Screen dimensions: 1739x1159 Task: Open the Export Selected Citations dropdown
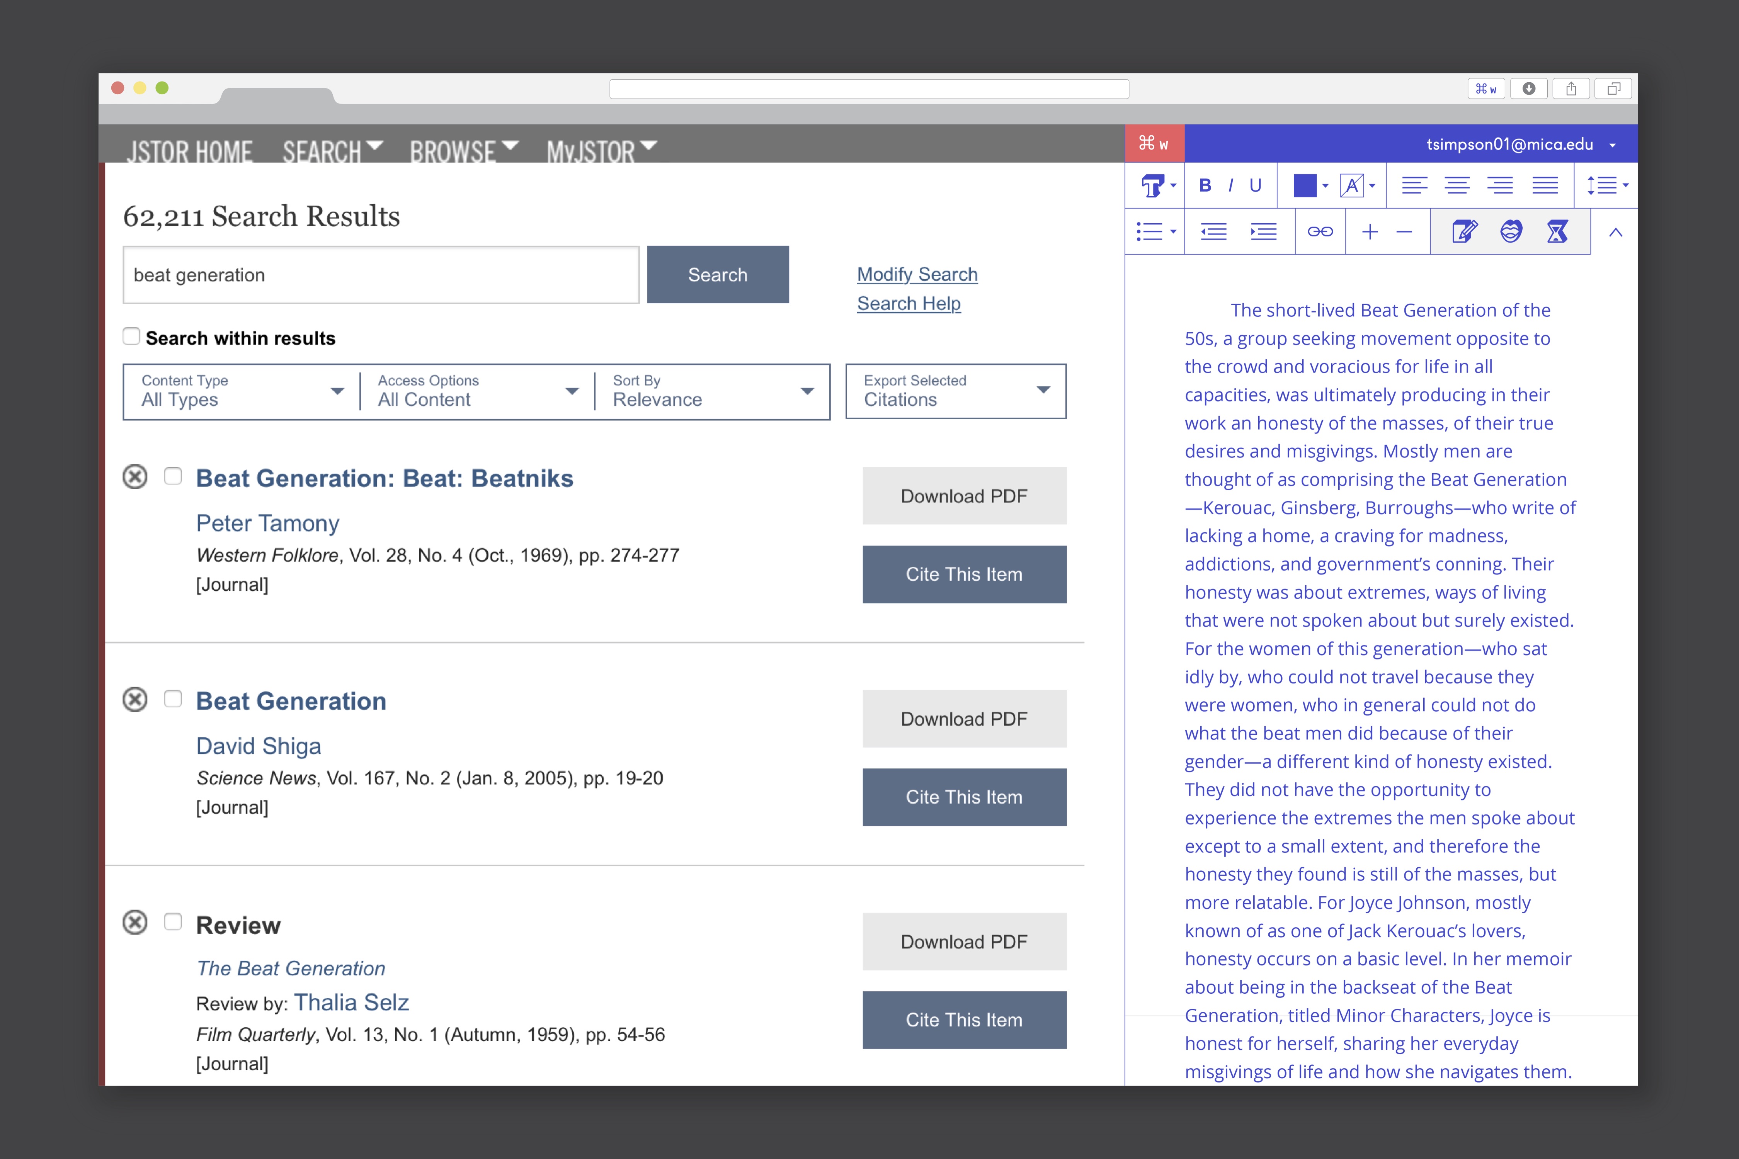pos(955,391)
